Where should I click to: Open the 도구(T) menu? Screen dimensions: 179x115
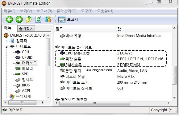coord(87,11)
